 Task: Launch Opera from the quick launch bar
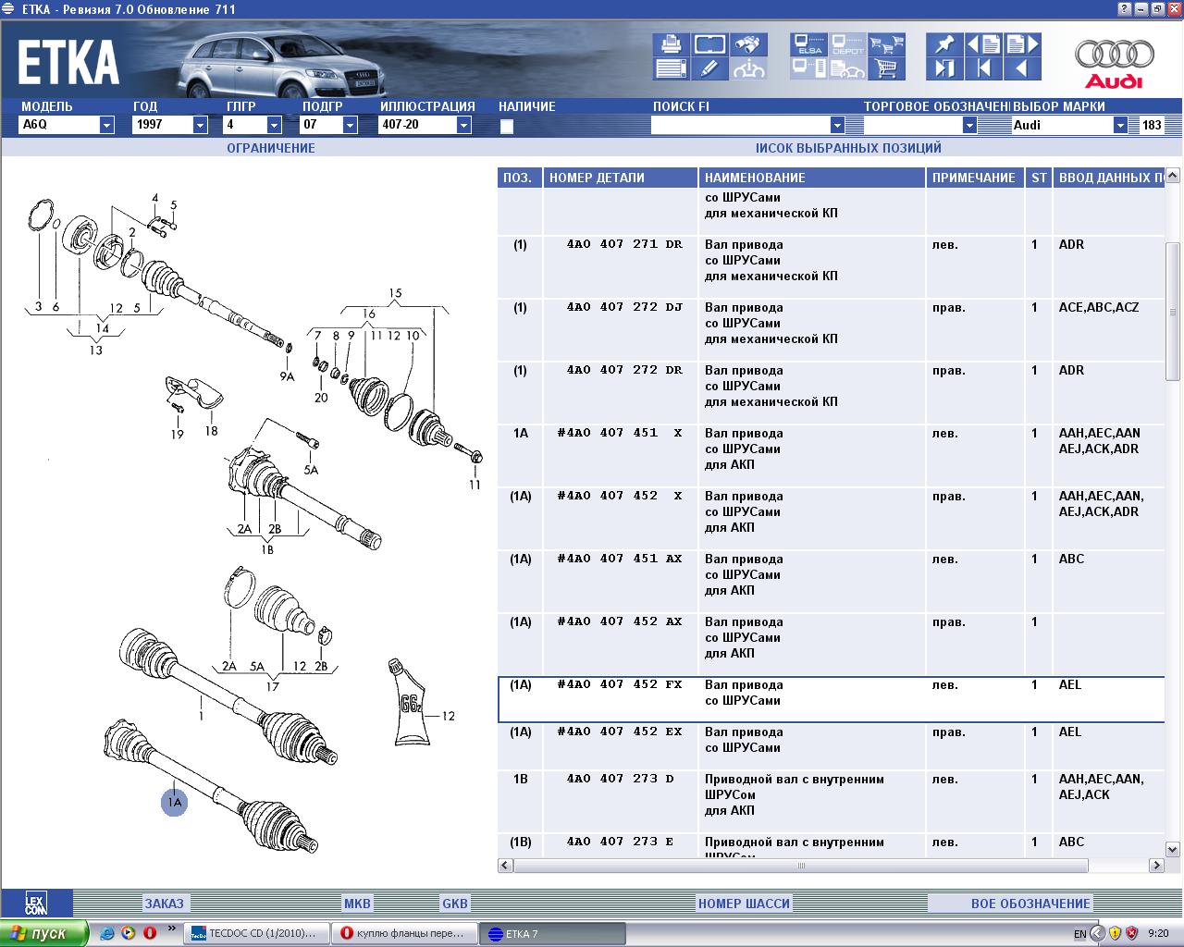149,932
